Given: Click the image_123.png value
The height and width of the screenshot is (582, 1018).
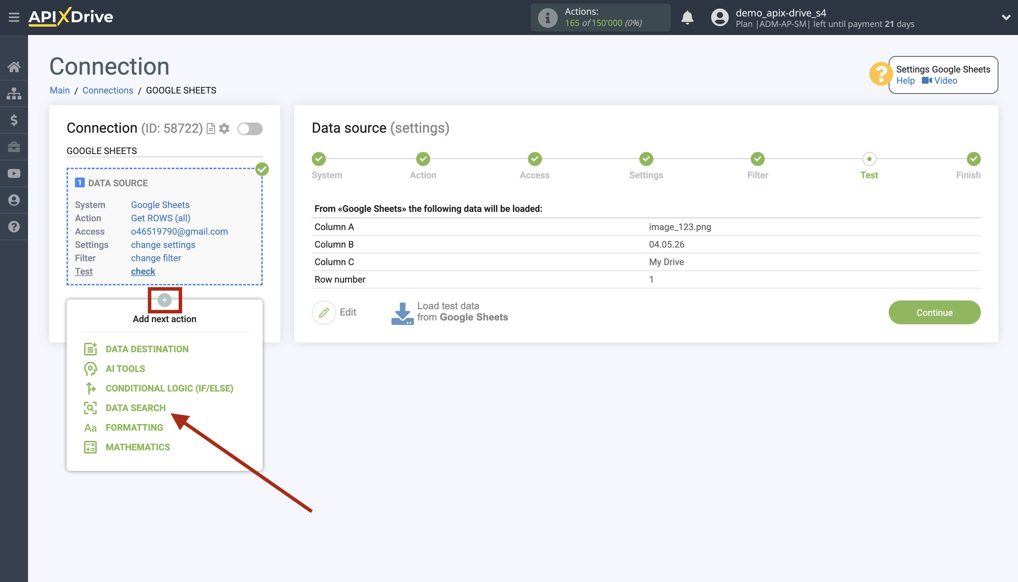Looking at the screenshot, I should click(x=680, y=227).
